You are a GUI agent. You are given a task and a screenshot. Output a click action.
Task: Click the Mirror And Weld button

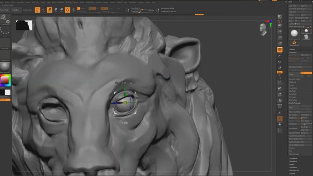(300, 112)
